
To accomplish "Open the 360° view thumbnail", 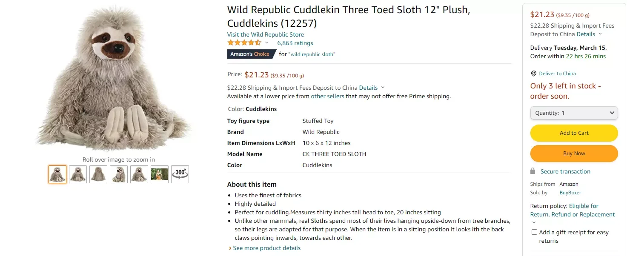I will [x=180, y=174].
